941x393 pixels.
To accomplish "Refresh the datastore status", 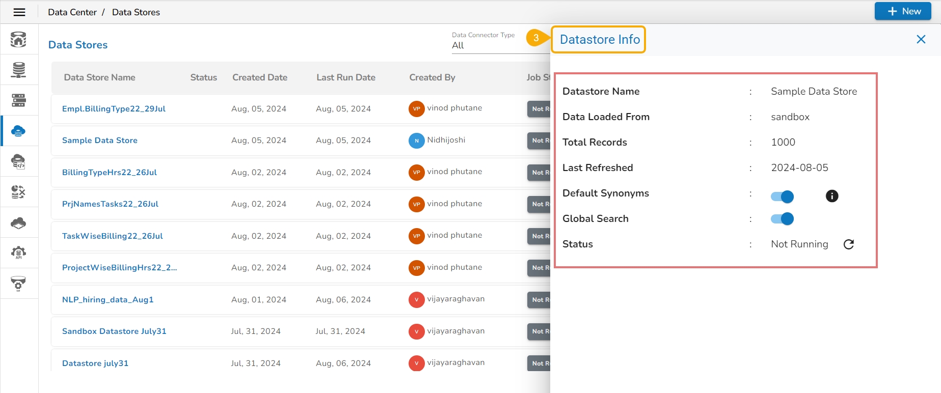I will (848, 244).
